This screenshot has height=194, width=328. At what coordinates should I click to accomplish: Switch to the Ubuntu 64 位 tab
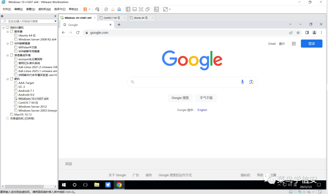pyautogui.click(x=141, y=18)
